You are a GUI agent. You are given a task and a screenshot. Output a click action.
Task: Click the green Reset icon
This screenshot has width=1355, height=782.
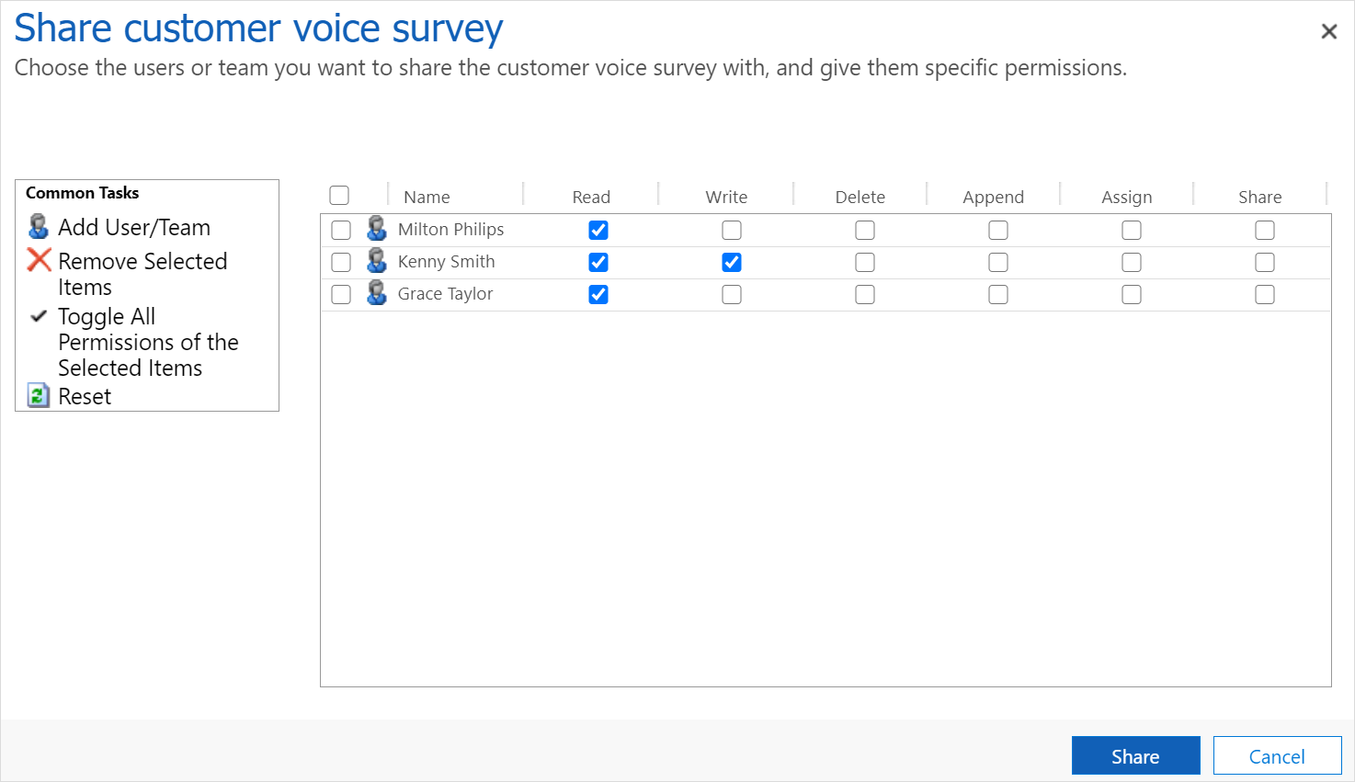point(39,395)
